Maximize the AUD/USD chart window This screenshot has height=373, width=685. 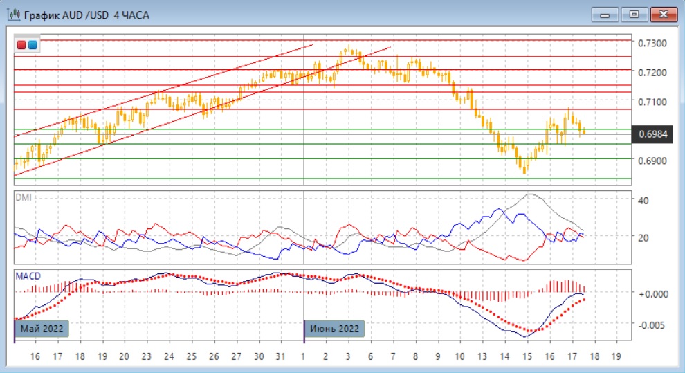tap(633, 15)
